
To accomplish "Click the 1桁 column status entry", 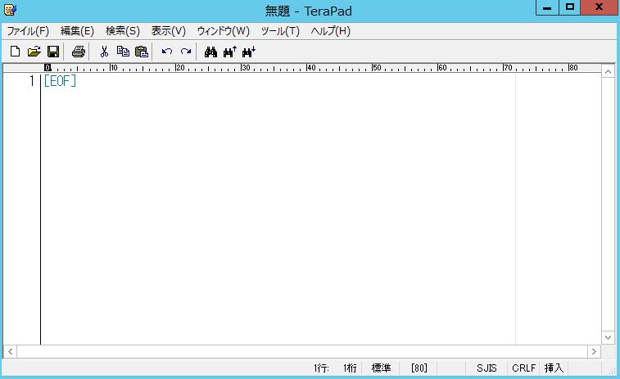I will [x=350, y=368].
